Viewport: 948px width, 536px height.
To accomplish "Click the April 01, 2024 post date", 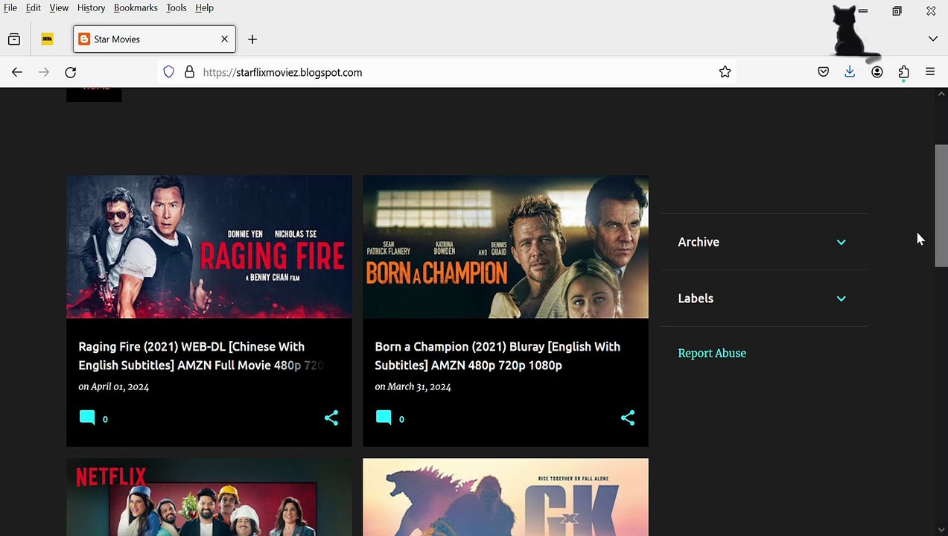I will click(120, 386).
